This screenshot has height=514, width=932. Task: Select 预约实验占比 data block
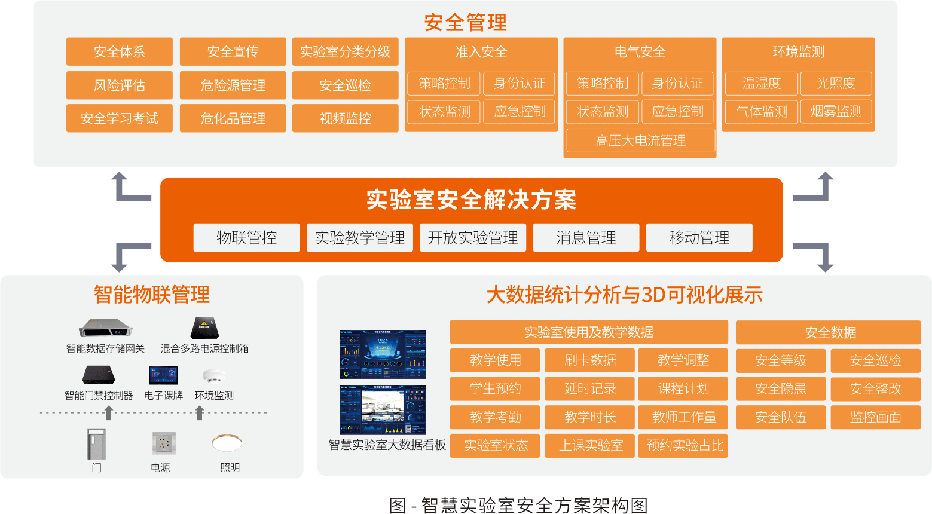pyautogui.click(x=685, y=446)
